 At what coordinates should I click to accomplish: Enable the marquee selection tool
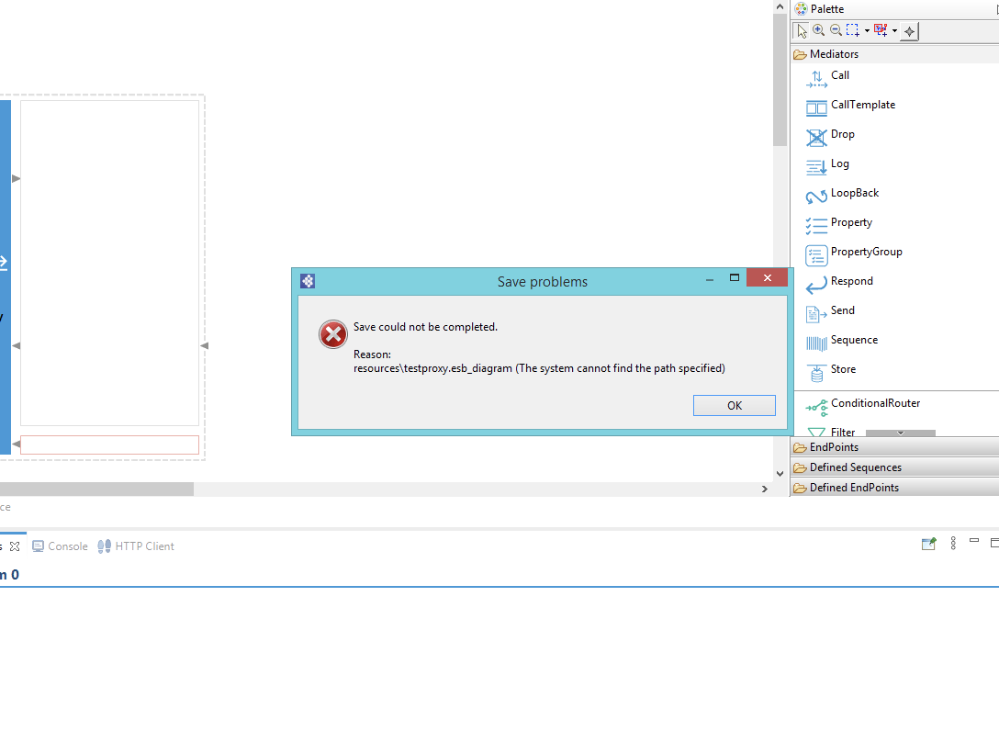852,30
